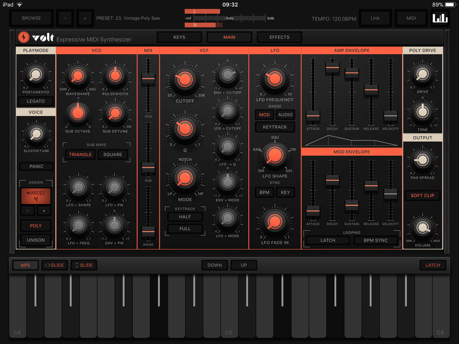
Task: Toggle Soft Clip output
Action: coord(422,195)
